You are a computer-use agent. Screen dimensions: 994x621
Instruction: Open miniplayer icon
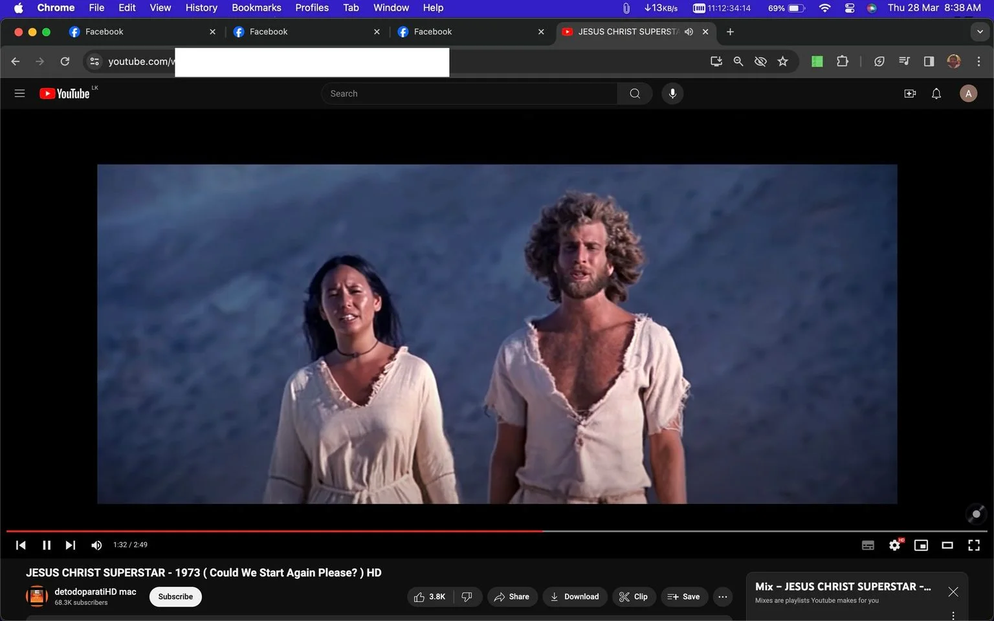pos(921,545)
